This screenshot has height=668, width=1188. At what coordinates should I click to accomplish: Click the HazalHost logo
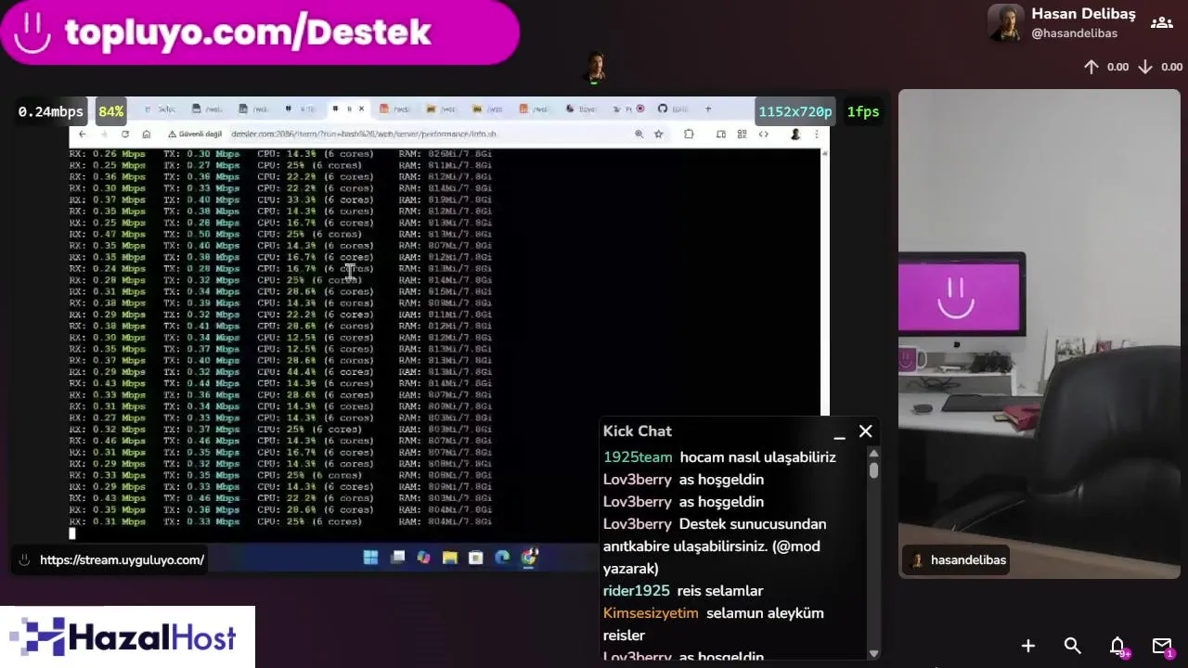click(127, 637)
